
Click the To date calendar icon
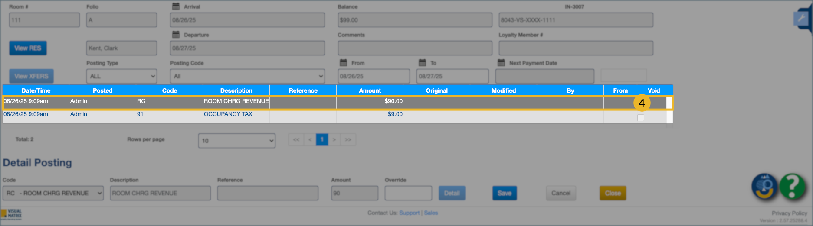click(422, 63)
